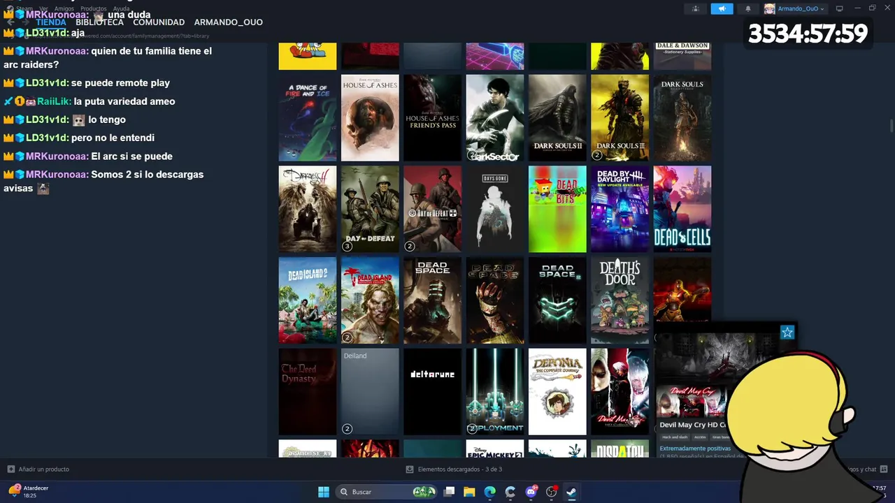Select the Dead Cells cover

tap(682, 209)
